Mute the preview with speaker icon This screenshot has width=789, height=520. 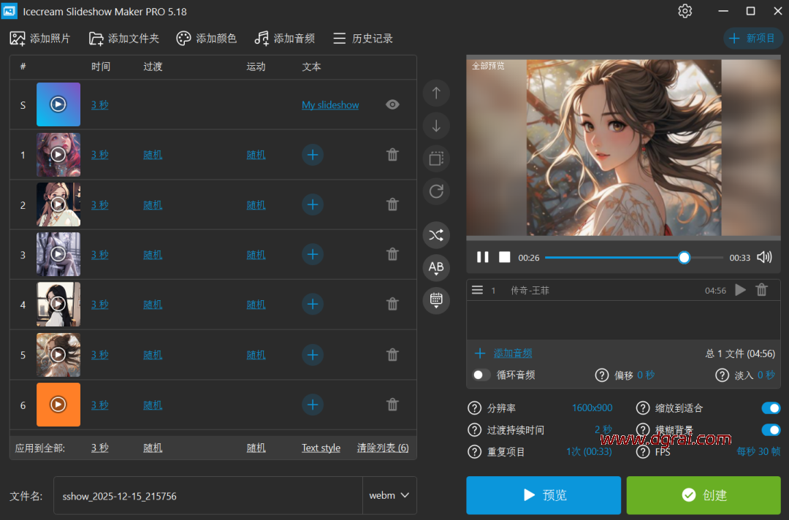pos(764,257)
